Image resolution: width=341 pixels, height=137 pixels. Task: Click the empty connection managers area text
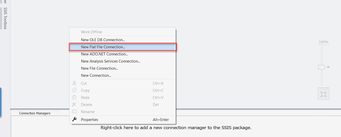tap(176, 128)
